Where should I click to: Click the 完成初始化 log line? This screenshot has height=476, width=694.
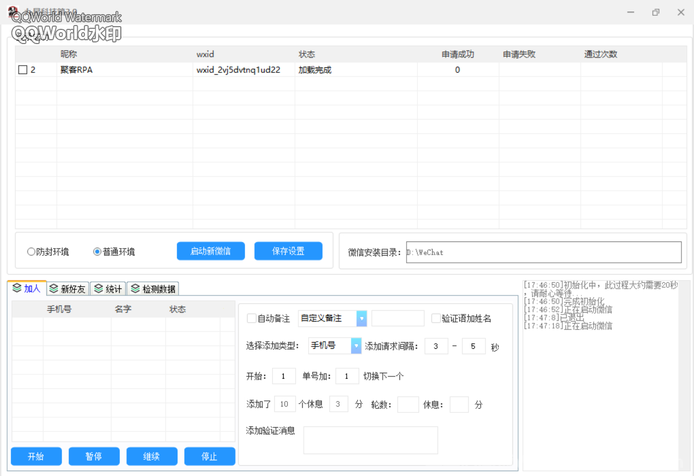564,301
